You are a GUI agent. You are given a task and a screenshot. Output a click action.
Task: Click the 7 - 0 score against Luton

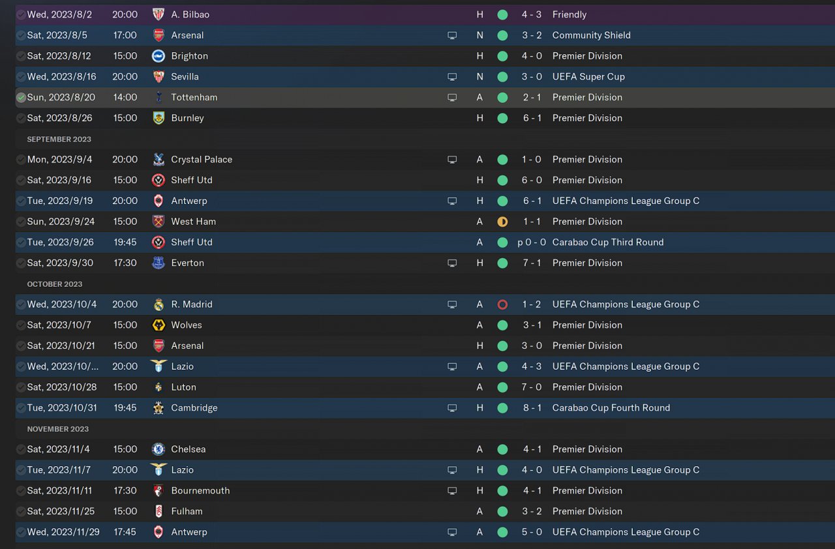pyautogui.click(x=532, y=387)
